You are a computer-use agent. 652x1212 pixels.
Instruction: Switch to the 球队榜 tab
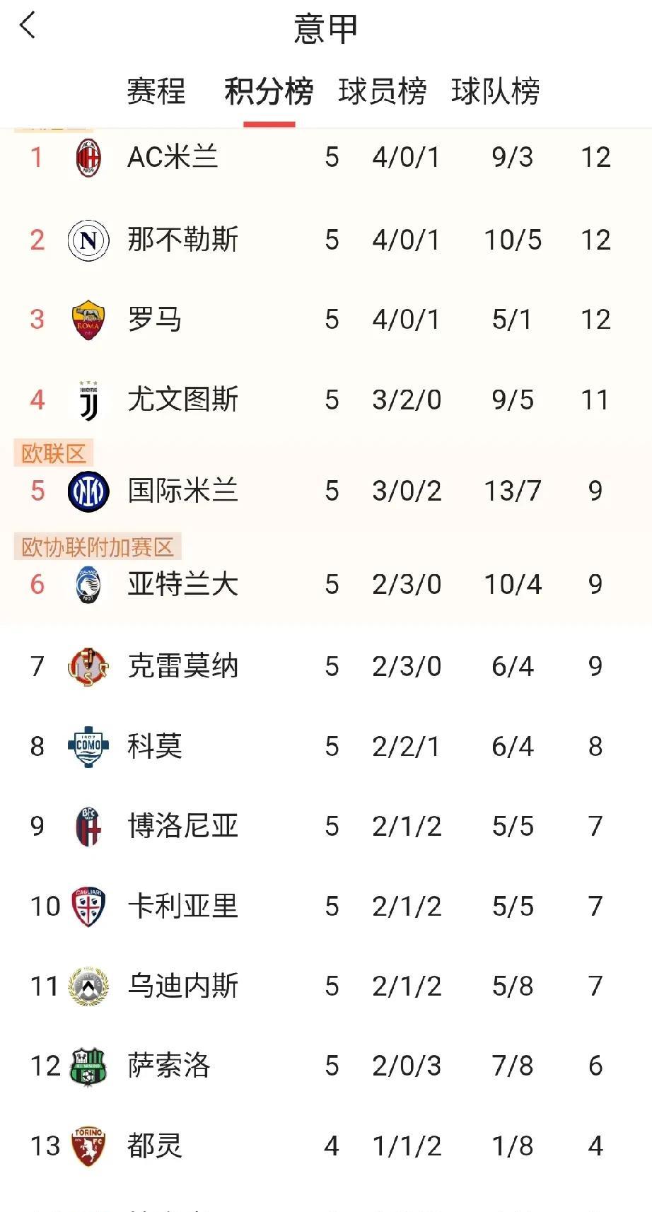(x=496, y=92)
